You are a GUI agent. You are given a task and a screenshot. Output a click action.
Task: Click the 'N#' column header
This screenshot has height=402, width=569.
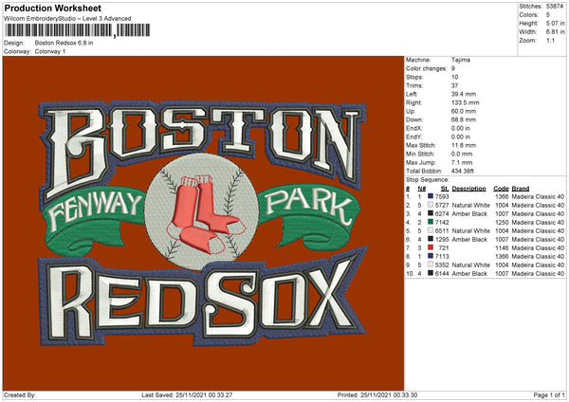(422, 189)
